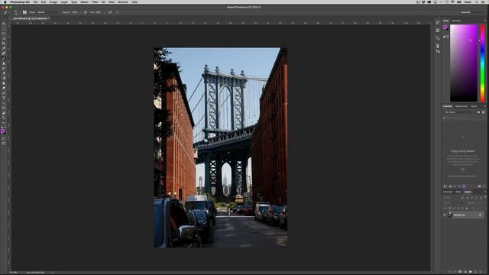The width and height of the screenshot is (489, 275).
Task: Toggle pressure for size in options bar
Action: (x=117, y=12)
